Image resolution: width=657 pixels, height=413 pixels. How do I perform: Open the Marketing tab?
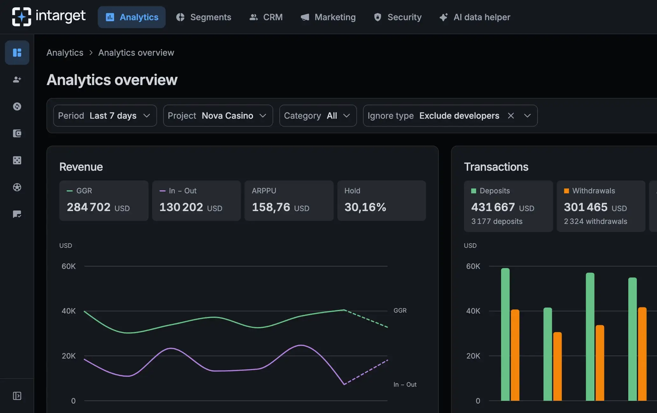tap(328, 17)
